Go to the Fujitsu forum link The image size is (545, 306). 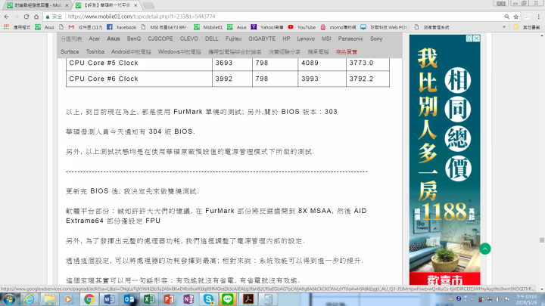click(x=233, y=39)
